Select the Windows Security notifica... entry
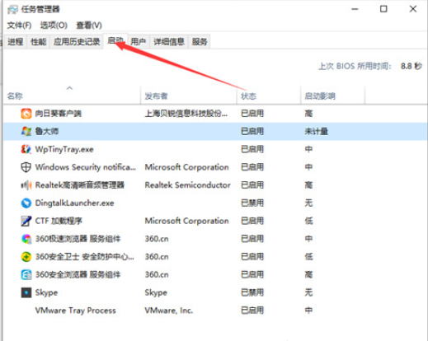 pyautogui.click(x=86, y=167)
